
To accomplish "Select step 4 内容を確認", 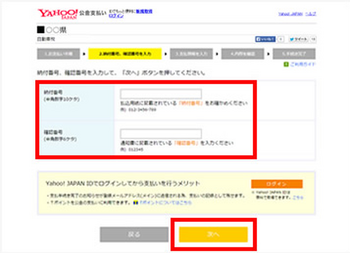I will click(x=243, y=54).
